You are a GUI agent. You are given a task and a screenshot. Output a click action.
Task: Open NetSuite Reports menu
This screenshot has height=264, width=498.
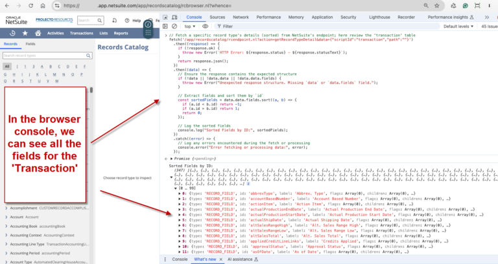tap(121, 33)
